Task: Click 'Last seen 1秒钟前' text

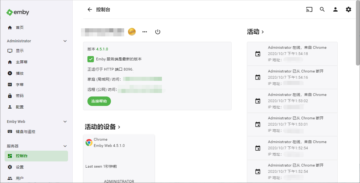Action: (101, 166)
